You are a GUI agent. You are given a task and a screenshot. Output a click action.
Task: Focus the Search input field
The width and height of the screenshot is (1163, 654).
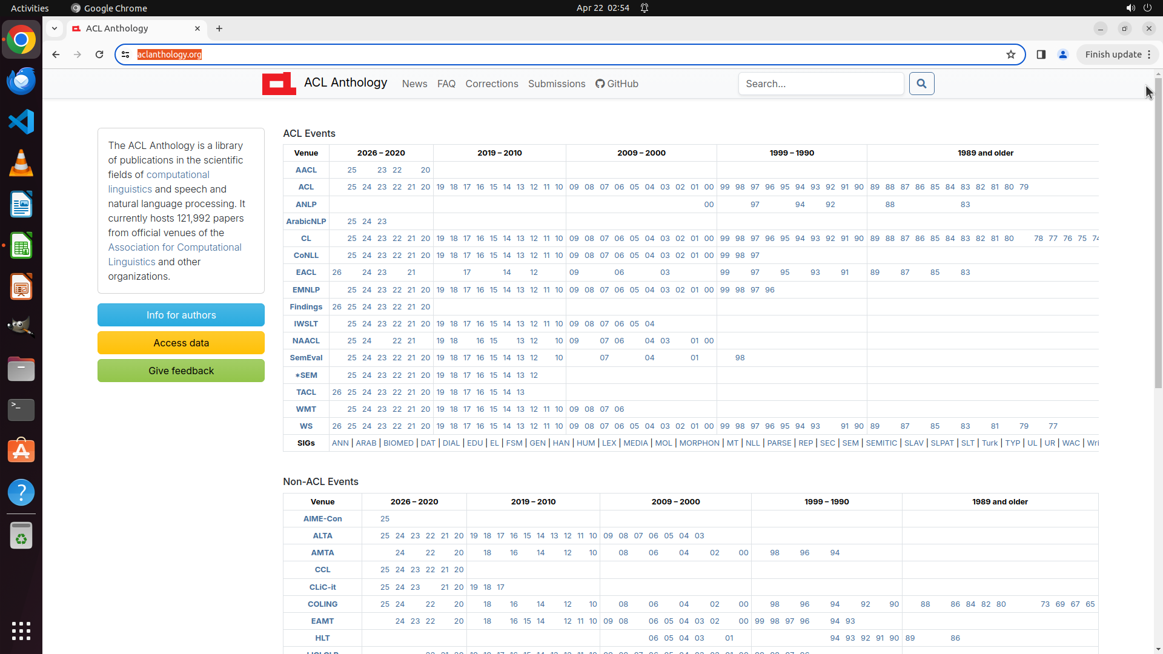click(821, 84)
